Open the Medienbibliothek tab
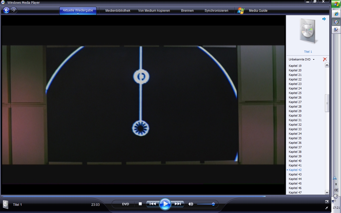The width and height of the screenshot is (341, 213). click(x=118, y=11)
